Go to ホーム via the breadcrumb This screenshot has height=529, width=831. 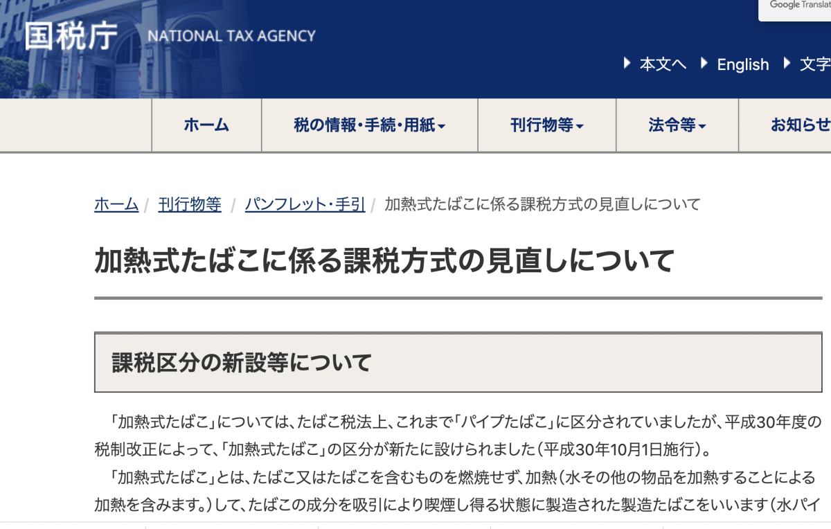pos(116,204)
